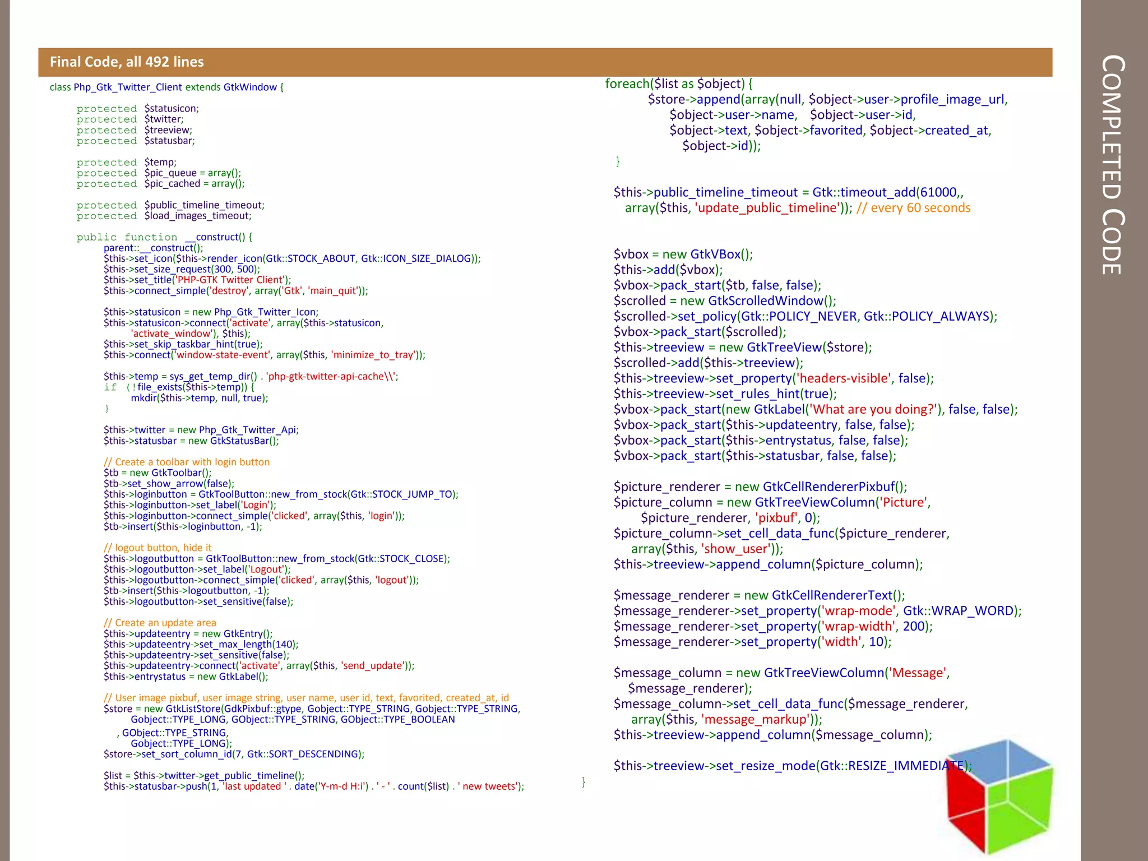
Task: Click the '$this->set_icon' render_icon line
Action: click(292, 258)
